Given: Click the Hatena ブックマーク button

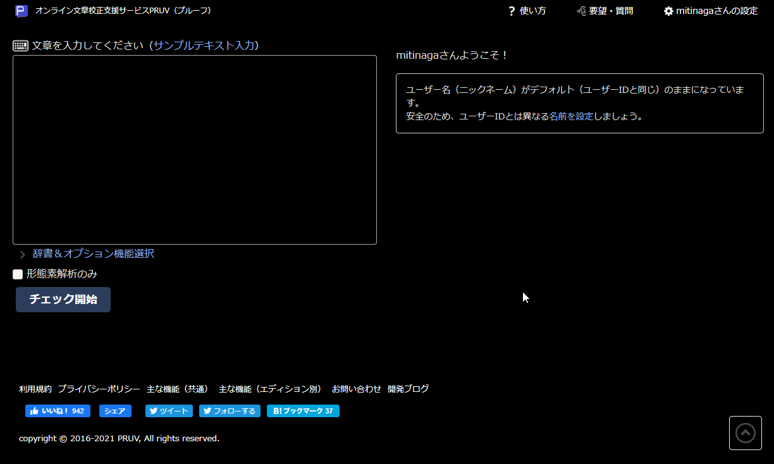Looking at the screenshot, I should 303,411.
